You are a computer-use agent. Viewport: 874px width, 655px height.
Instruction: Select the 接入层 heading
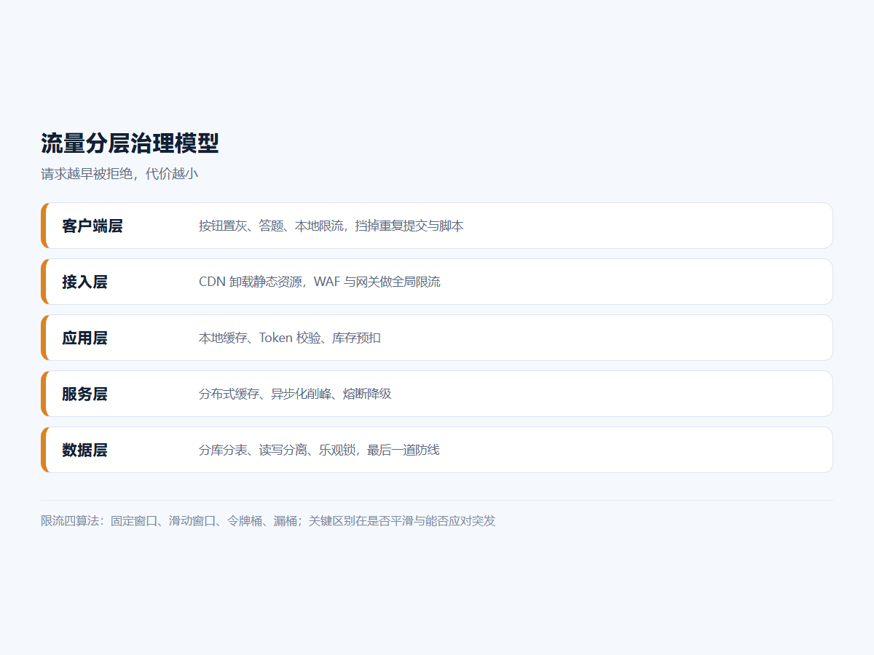[x=84, y=282]
